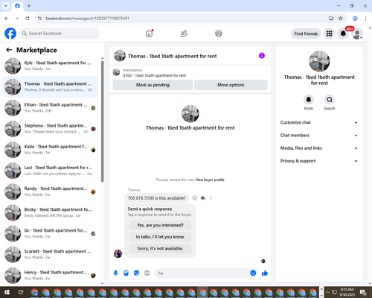Open site information icon in address bar
This screenshot has width=372, height=298.
coord(39,19)
